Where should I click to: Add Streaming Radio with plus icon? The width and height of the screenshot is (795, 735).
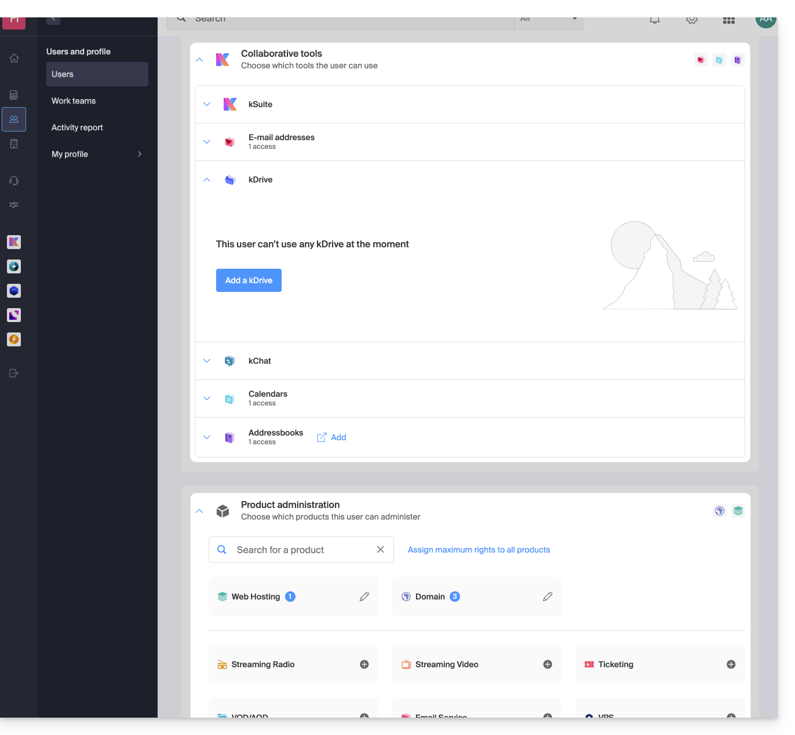pyautogui.click(x=364, y=664)
